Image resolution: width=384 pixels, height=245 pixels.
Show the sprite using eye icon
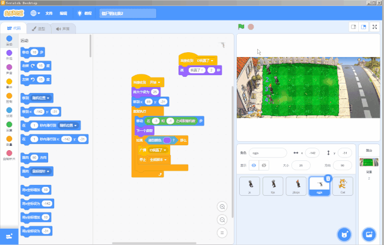(x=254, y=166)
